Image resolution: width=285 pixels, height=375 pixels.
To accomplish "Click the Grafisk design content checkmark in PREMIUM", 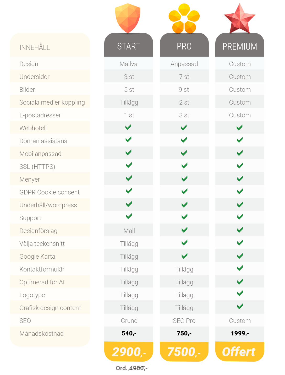I will click(240, 306).
